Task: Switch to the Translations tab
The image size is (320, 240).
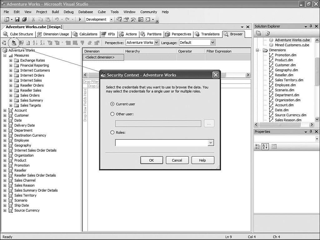Action: (207, 34)
